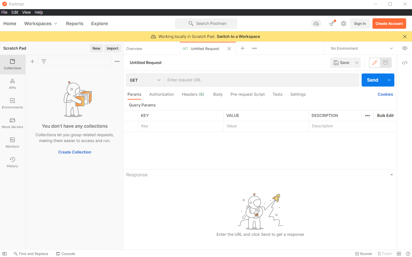412x257 pixels.
Task: Click the Create Collection link
Action: (75, 152)
